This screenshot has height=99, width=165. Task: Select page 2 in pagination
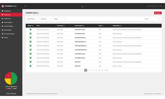88,70
